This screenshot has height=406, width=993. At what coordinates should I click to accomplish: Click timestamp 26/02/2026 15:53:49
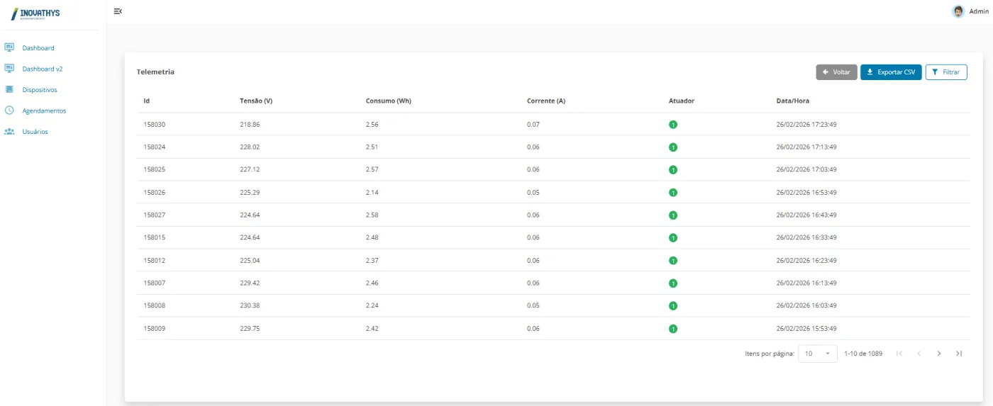[806, 328]
